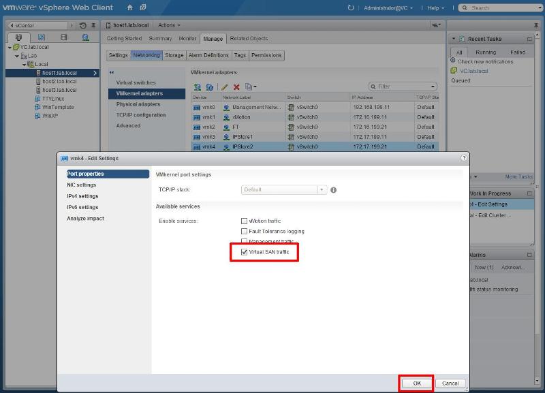Open the Filter dropdown arrow
Screen dimensions: 545x393
(433, 87)
